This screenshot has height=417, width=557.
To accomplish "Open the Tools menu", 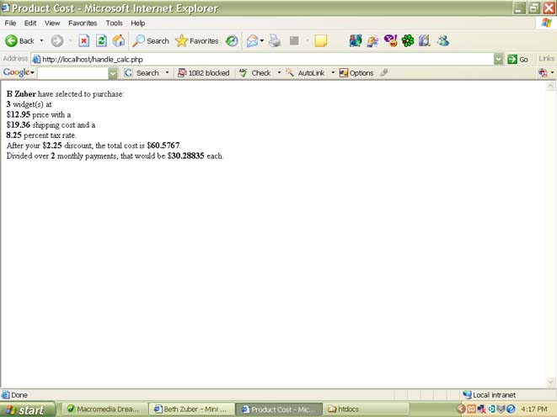I will click(114, 23).
